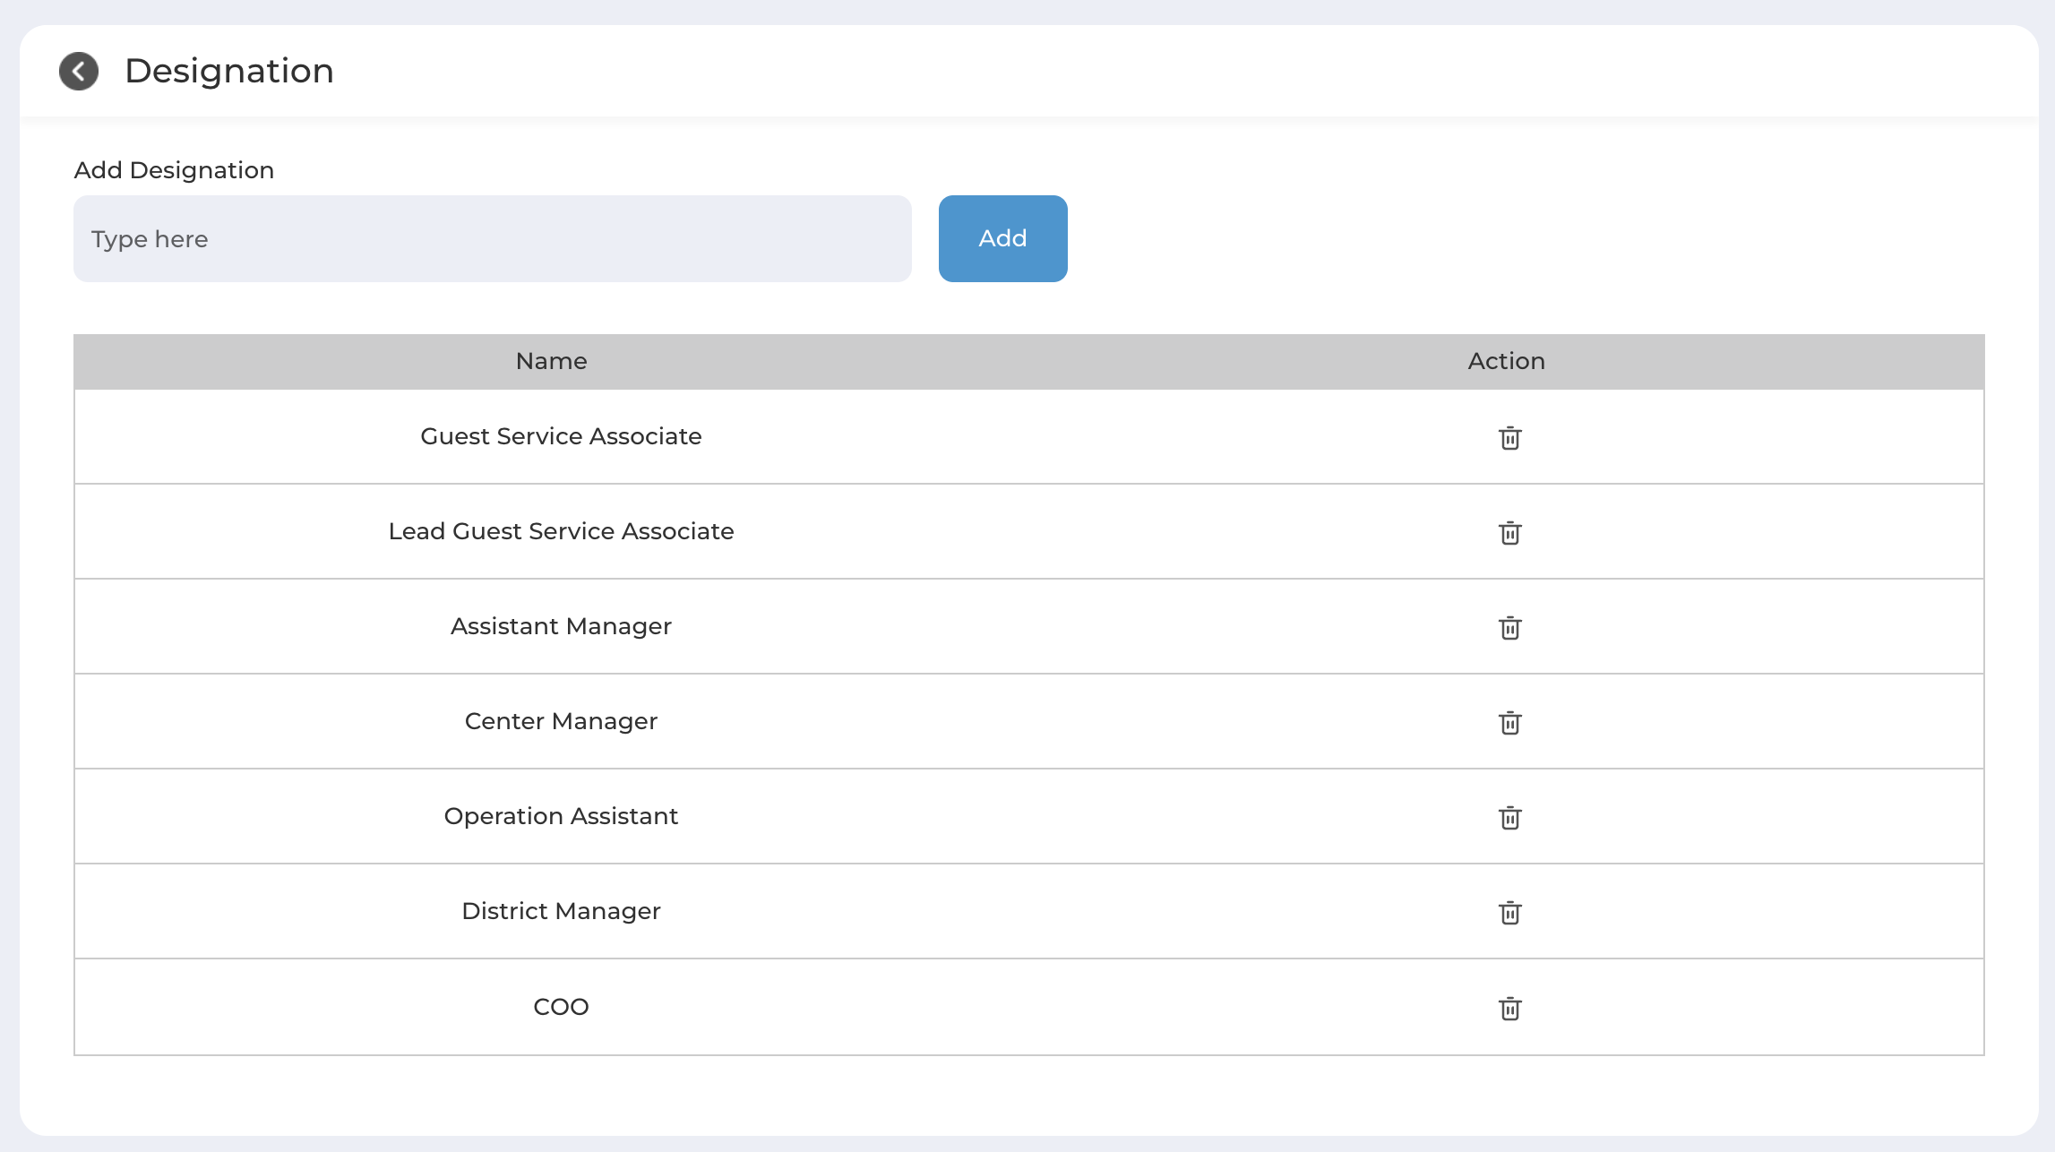Delete the Operation Assistant designation
Screen dimensions: 2055x1152
pyautogui.click(x=1509, y=817)
